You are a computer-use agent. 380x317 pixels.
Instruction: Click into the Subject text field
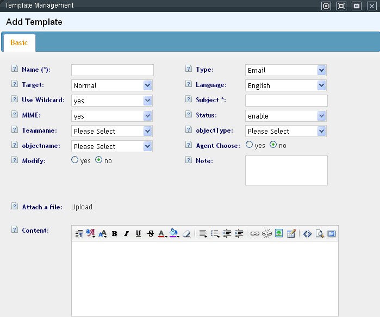click(x=286, y=101)
